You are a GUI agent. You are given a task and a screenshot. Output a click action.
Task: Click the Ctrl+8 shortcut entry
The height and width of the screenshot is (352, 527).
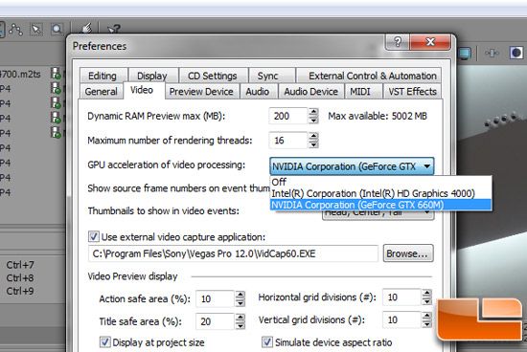pos(20,277)
